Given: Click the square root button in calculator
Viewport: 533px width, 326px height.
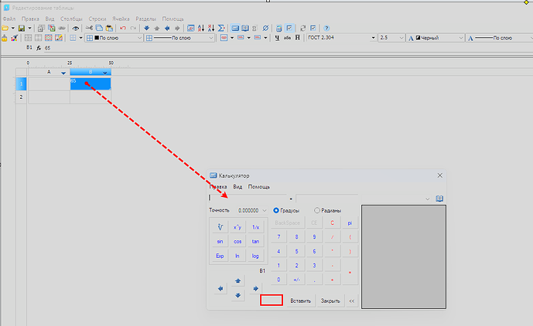Looking at the screenshot, I should (220, 227).
